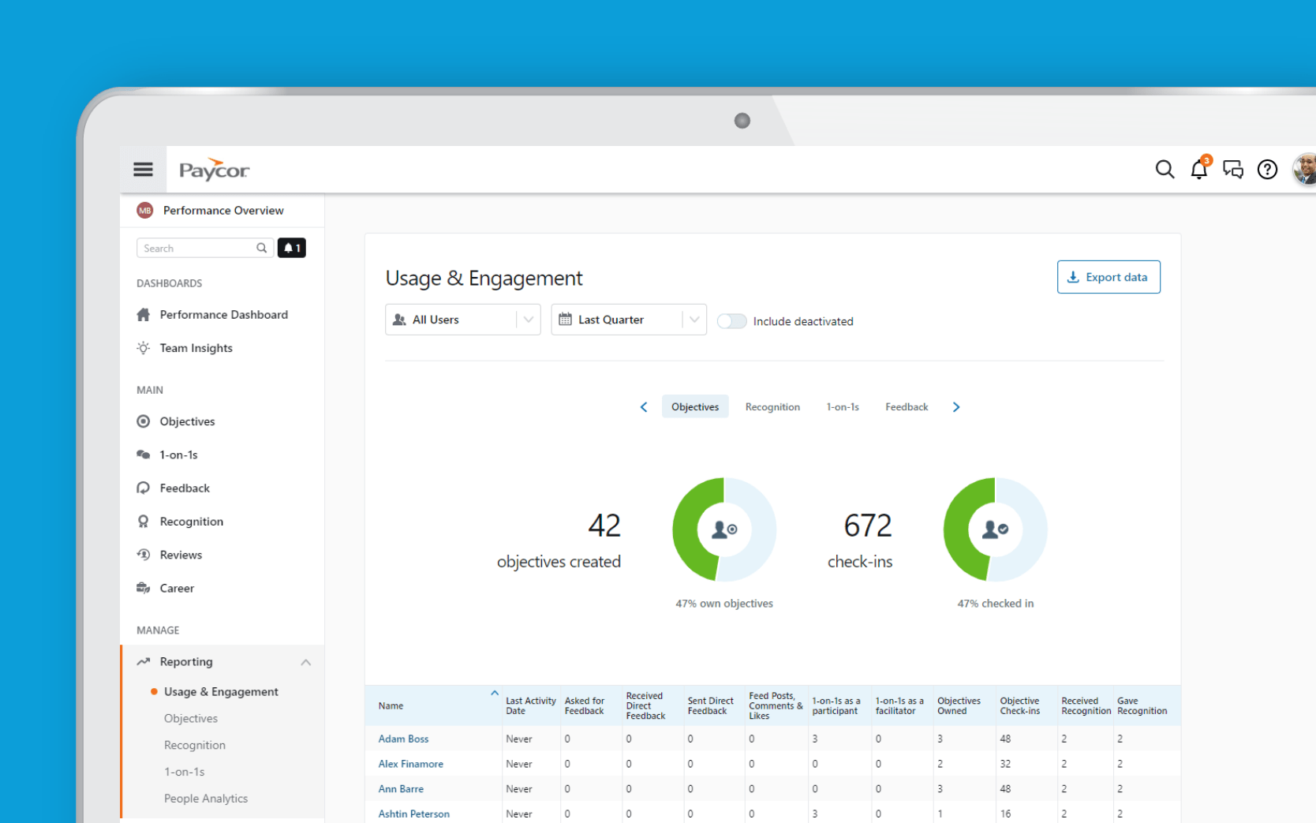Open Alex Finamore profile link
The height and width of the screenshot is (823, 1316).
410,764
